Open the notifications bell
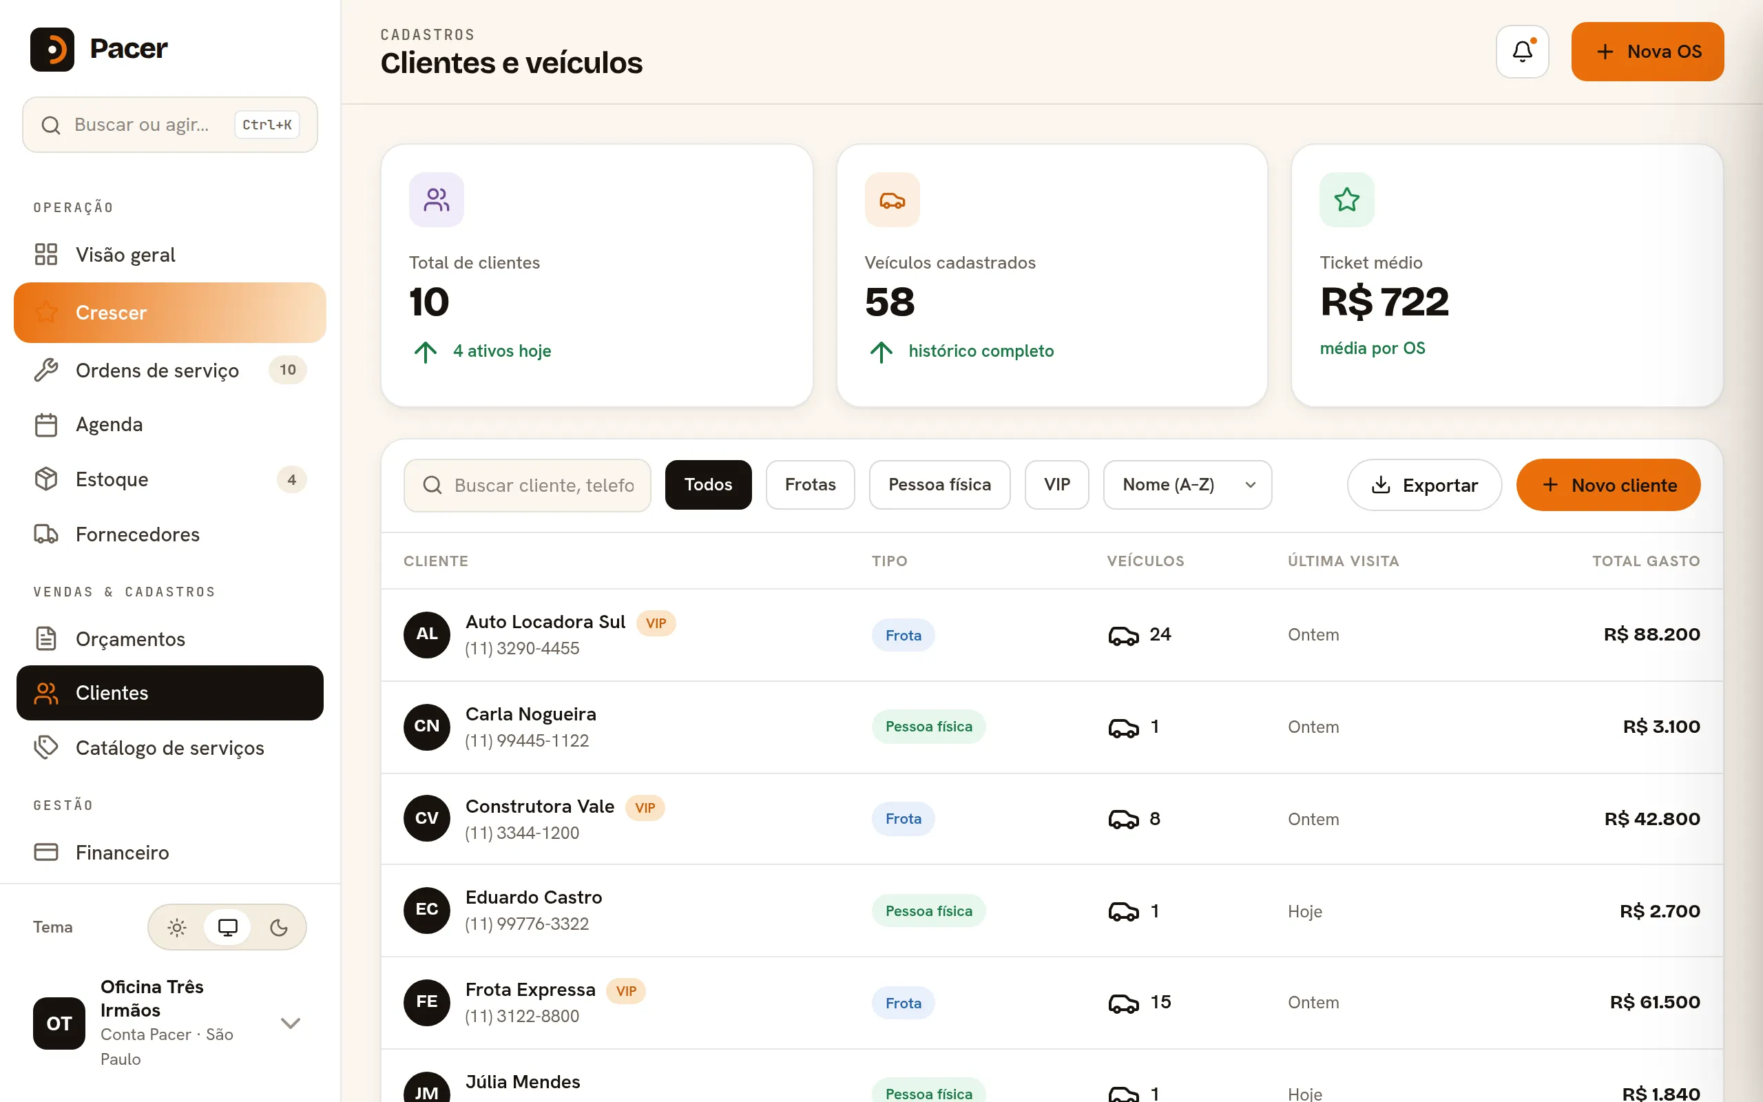 click(x=1522, y=51)
